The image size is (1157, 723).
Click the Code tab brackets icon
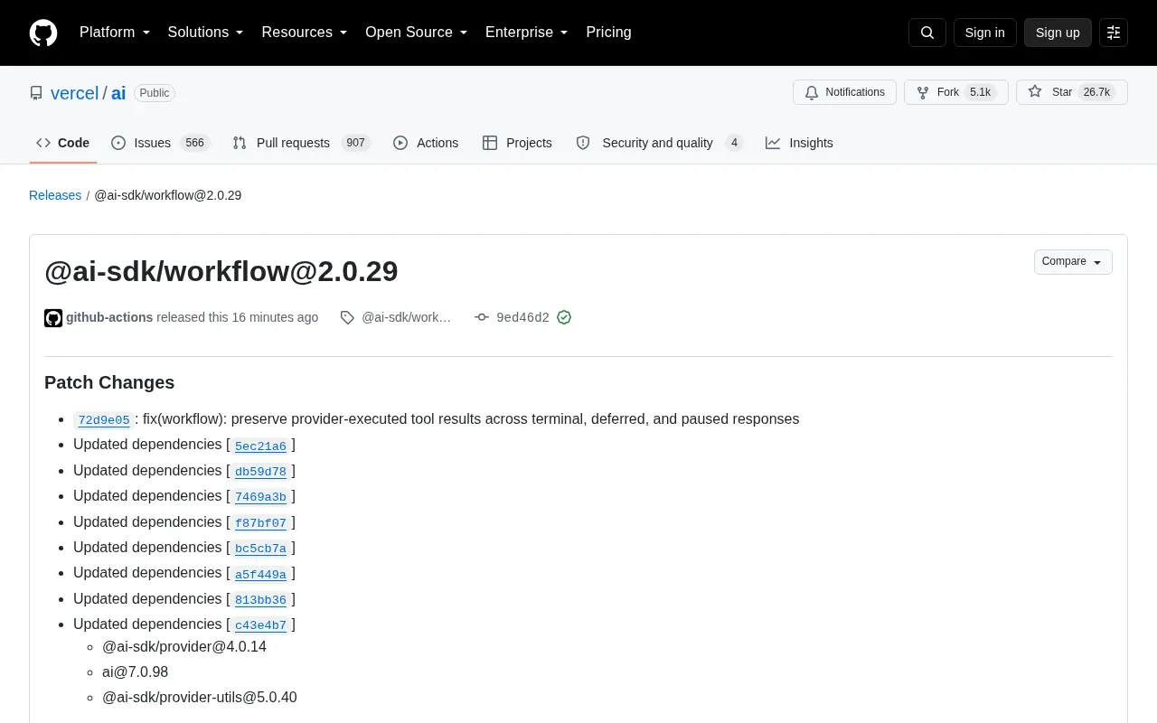[x=43, y=143]
